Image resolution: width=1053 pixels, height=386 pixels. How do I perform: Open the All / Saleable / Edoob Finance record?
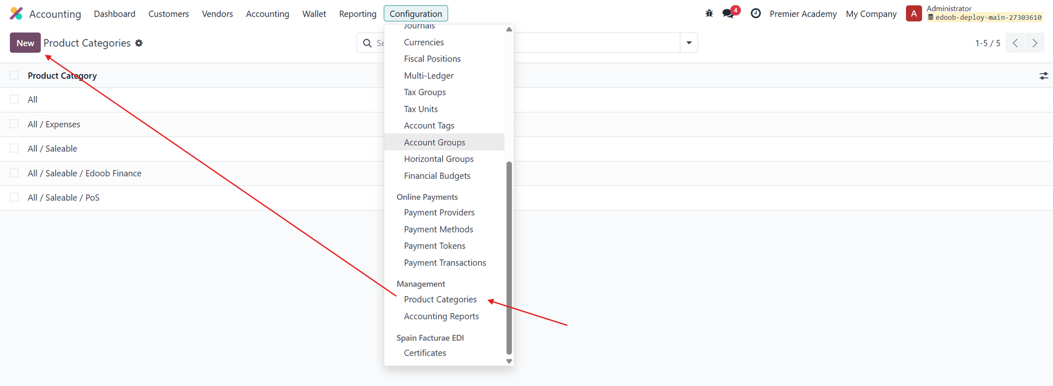click(84, 173)
